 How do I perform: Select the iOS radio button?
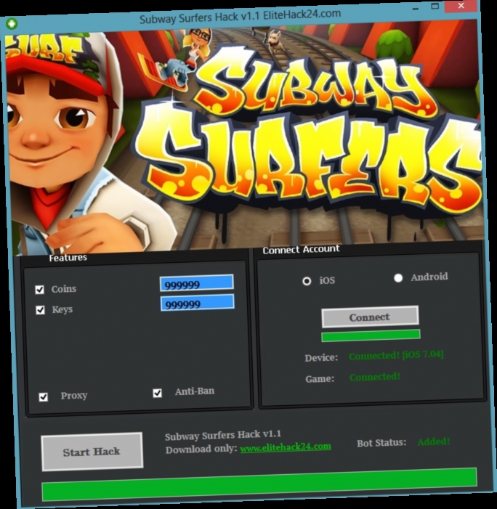[307, 281]
